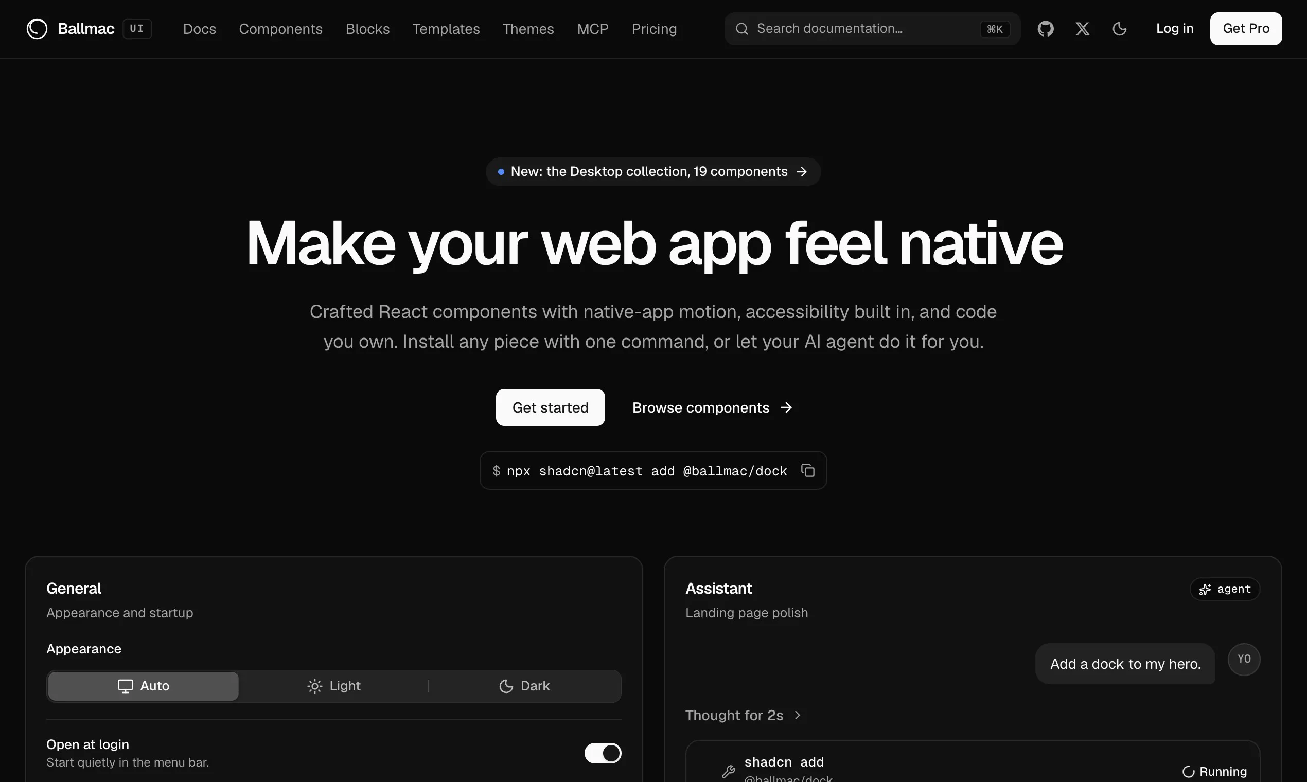Click the Running spinner icon
1307x782 pixels.
click(x=1188, y=772)
